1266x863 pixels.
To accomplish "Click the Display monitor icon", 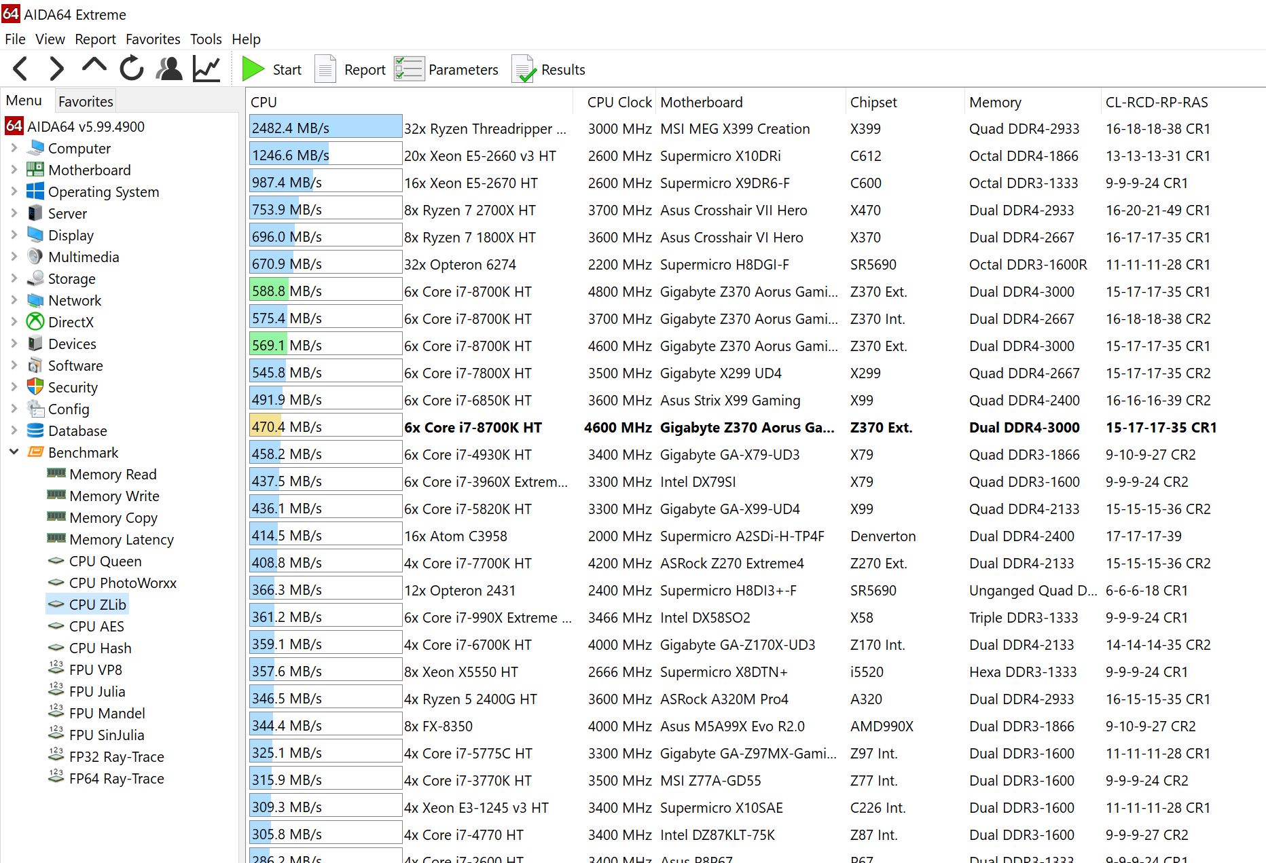I will click(35, 235).
